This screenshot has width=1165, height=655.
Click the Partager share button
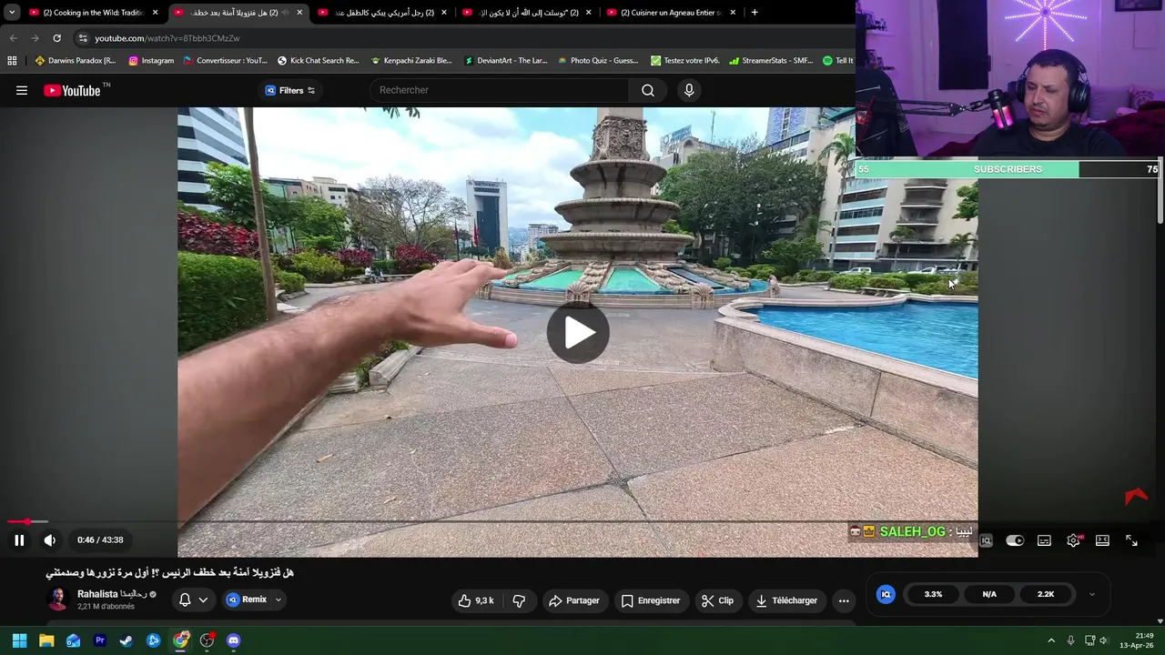tap(573, 600)
